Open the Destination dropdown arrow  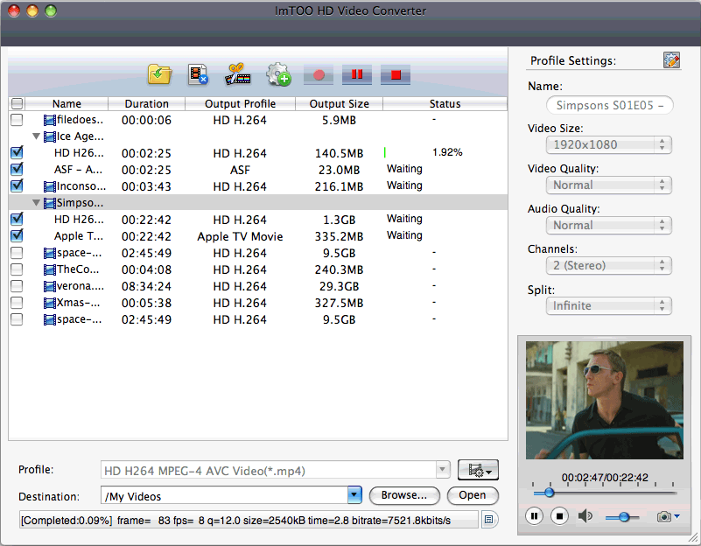click(354, 495)
